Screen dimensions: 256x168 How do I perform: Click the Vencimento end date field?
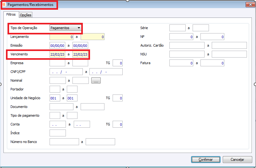click(x=80, y=54)
